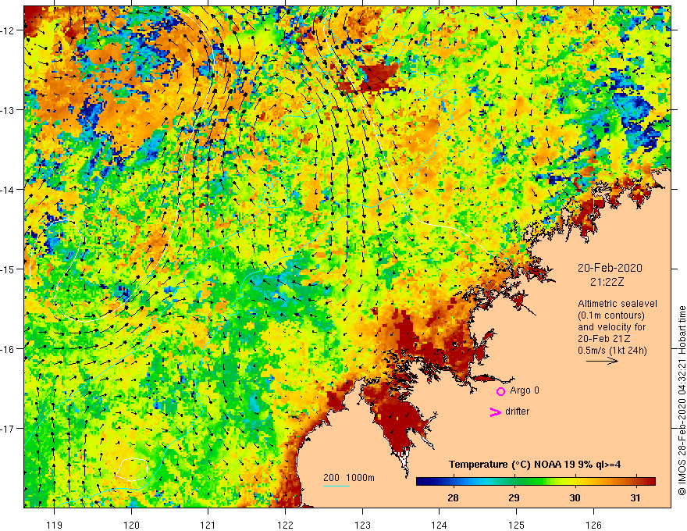Click the '(0.1m contours)' text

coord(610,315)
